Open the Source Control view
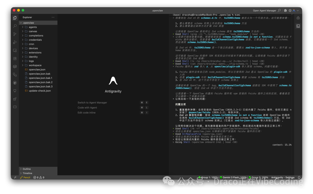The image size is (313, 194). 15,34
